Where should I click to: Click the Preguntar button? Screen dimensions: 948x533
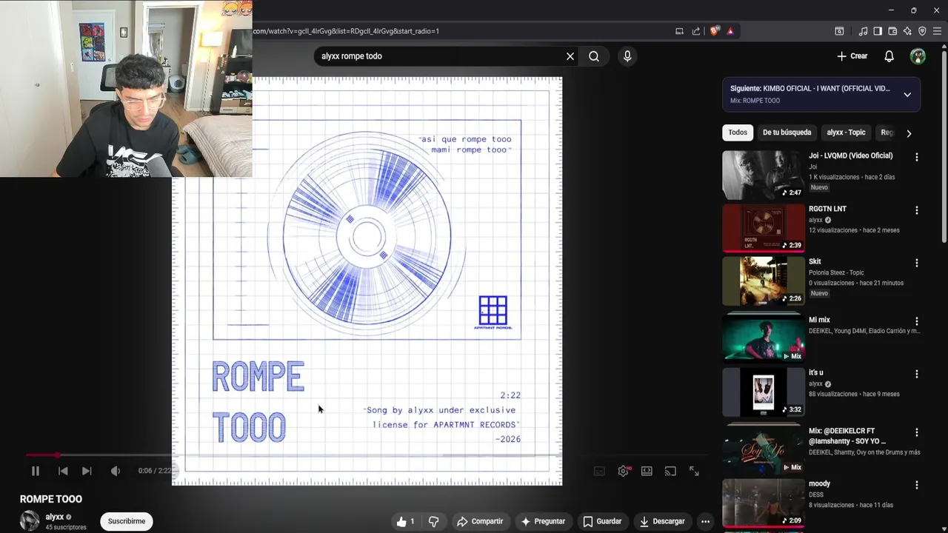[x=543, y=521]
